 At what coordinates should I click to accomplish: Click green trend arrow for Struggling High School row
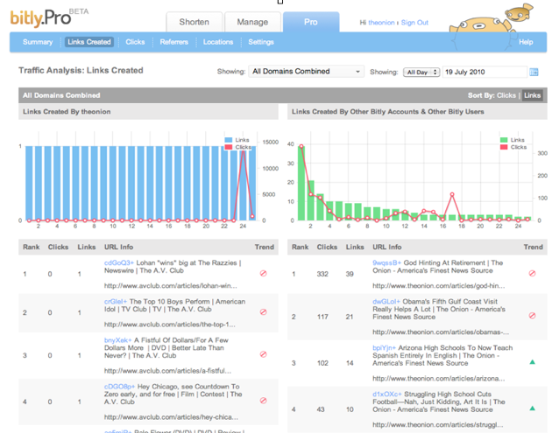click(x=532, y=409)
